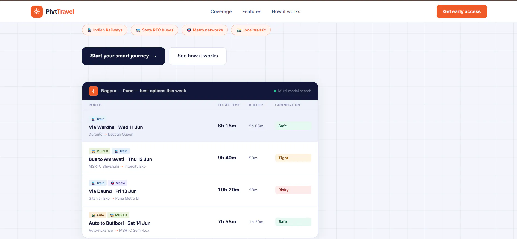Click the ROUTE column header
This screenshot has width=517, height=239.
coord(95,105)
